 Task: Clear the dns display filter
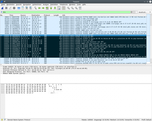(x=131, y=12)
